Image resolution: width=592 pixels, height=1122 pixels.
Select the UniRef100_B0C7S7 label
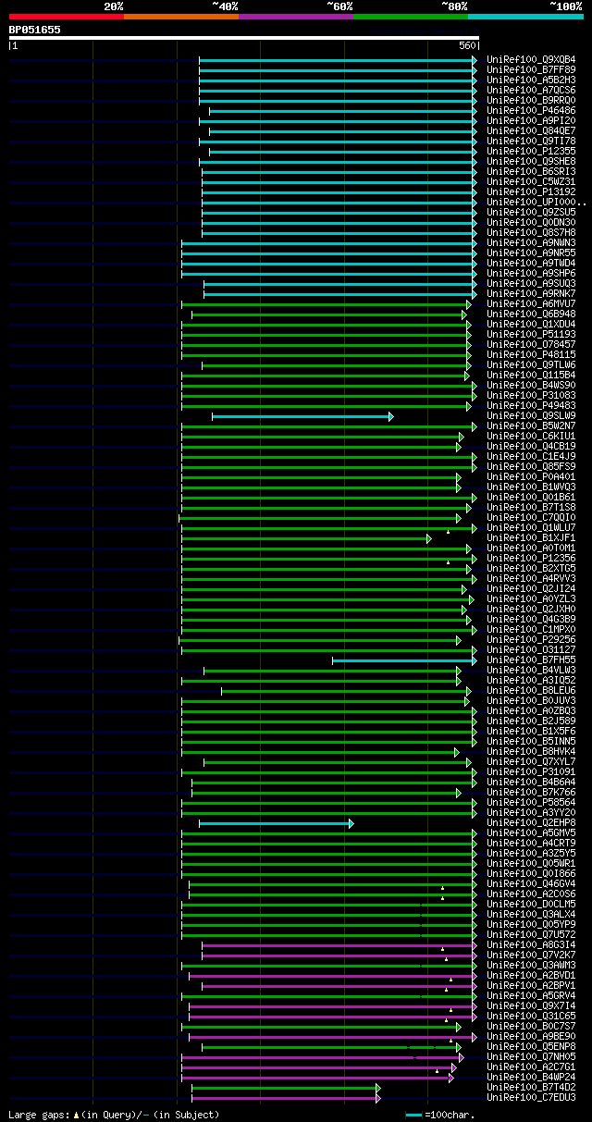531,1027
